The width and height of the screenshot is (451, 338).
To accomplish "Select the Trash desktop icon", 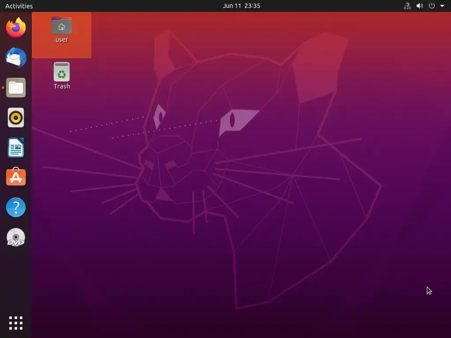I will [62, 72].
